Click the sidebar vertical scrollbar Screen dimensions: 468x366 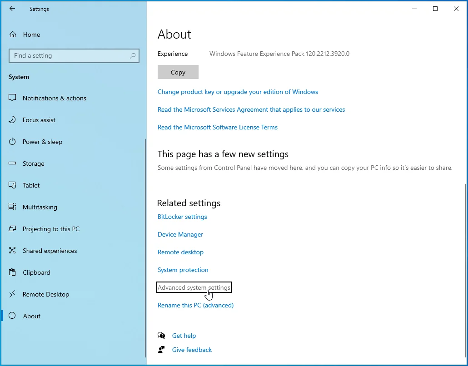145,247
